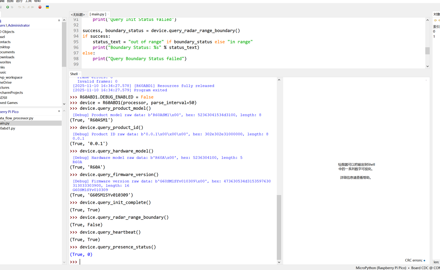Click the editor vertical scrollbar down arrow

(x=428, y=66)
